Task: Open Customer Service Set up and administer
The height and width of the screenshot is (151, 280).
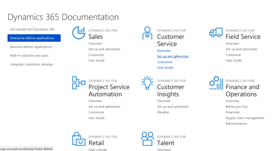Action: click(x=173, y=56)
